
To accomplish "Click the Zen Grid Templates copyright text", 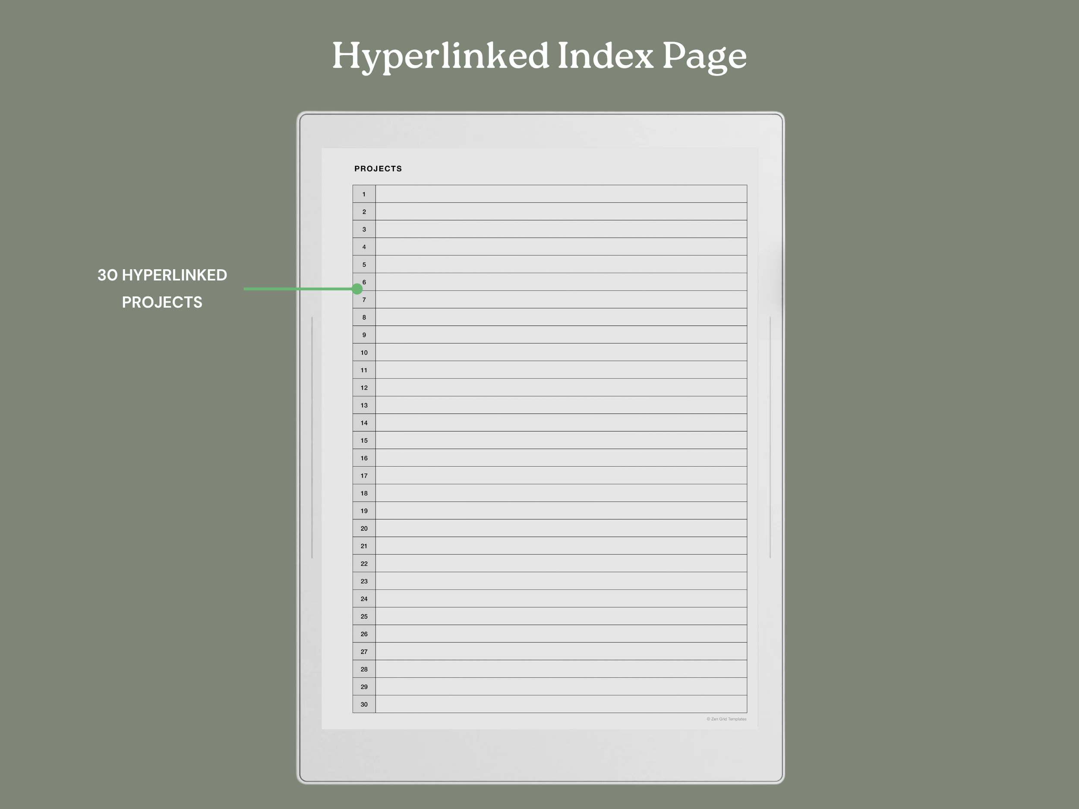I will [726, 719].
